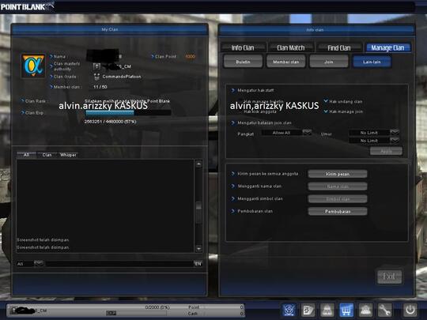Click the Pembubaran button
This screenshot has width=427, height=320.
click(x=338, y=212)
